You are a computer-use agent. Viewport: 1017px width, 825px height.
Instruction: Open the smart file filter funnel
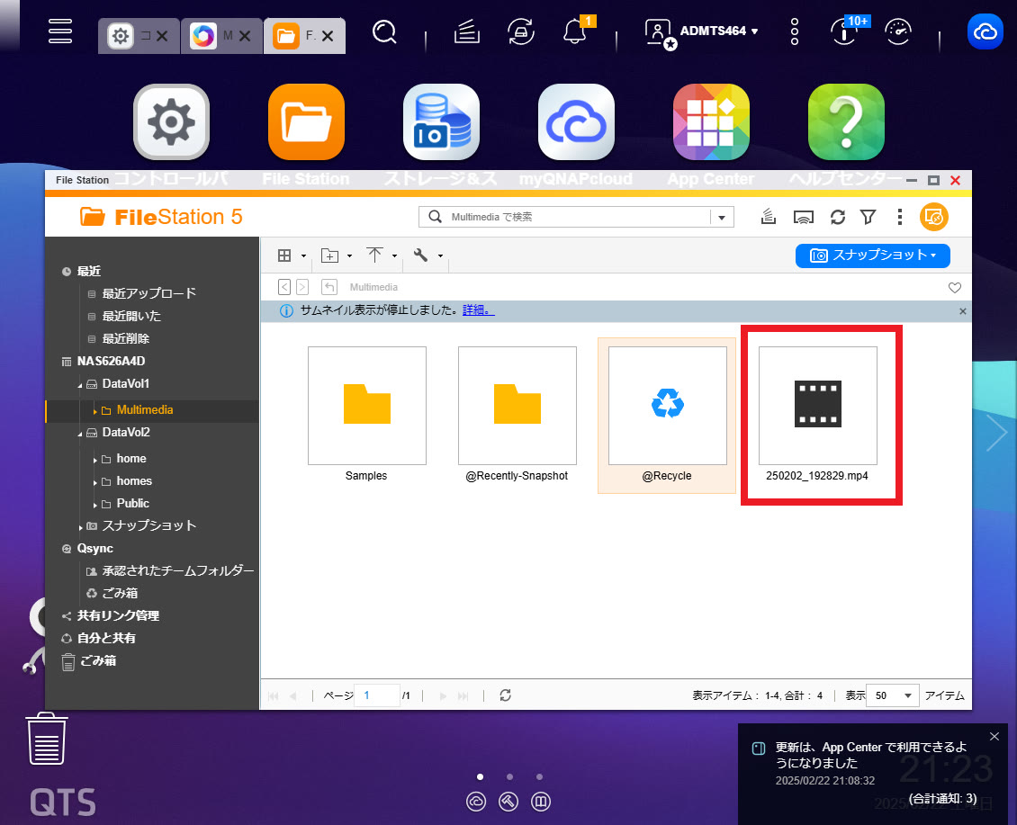click(x=868, y=218)
